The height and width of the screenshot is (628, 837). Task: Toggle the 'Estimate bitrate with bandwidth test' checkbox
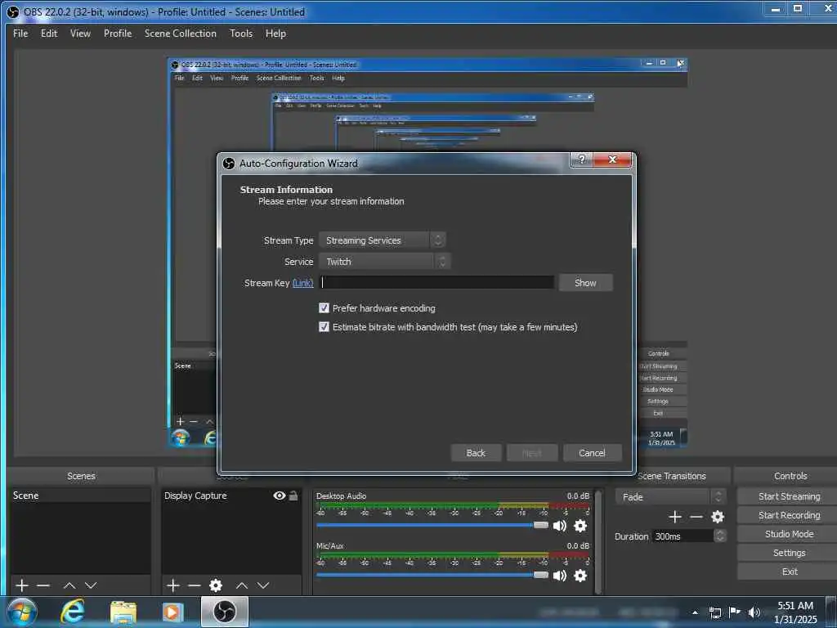click(x=324, y=327)
